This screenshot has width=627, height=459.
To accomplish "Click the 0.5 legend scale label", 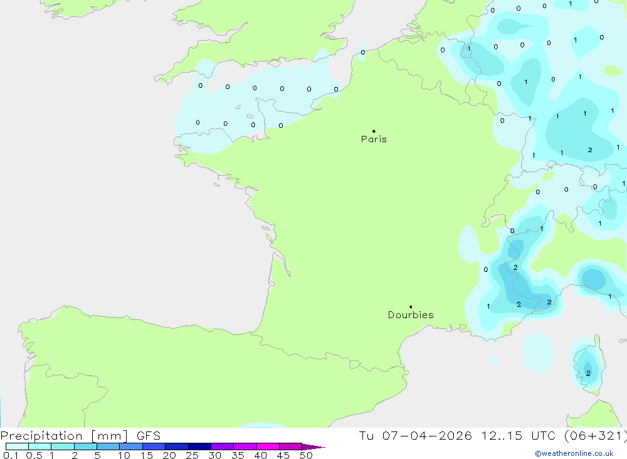I will coord(34,455).
